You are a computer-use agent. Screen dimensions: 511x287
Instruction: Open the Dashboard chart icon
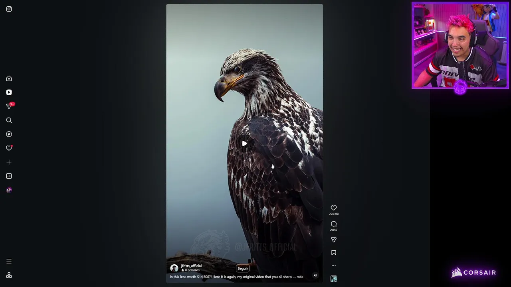coord(9,176)
